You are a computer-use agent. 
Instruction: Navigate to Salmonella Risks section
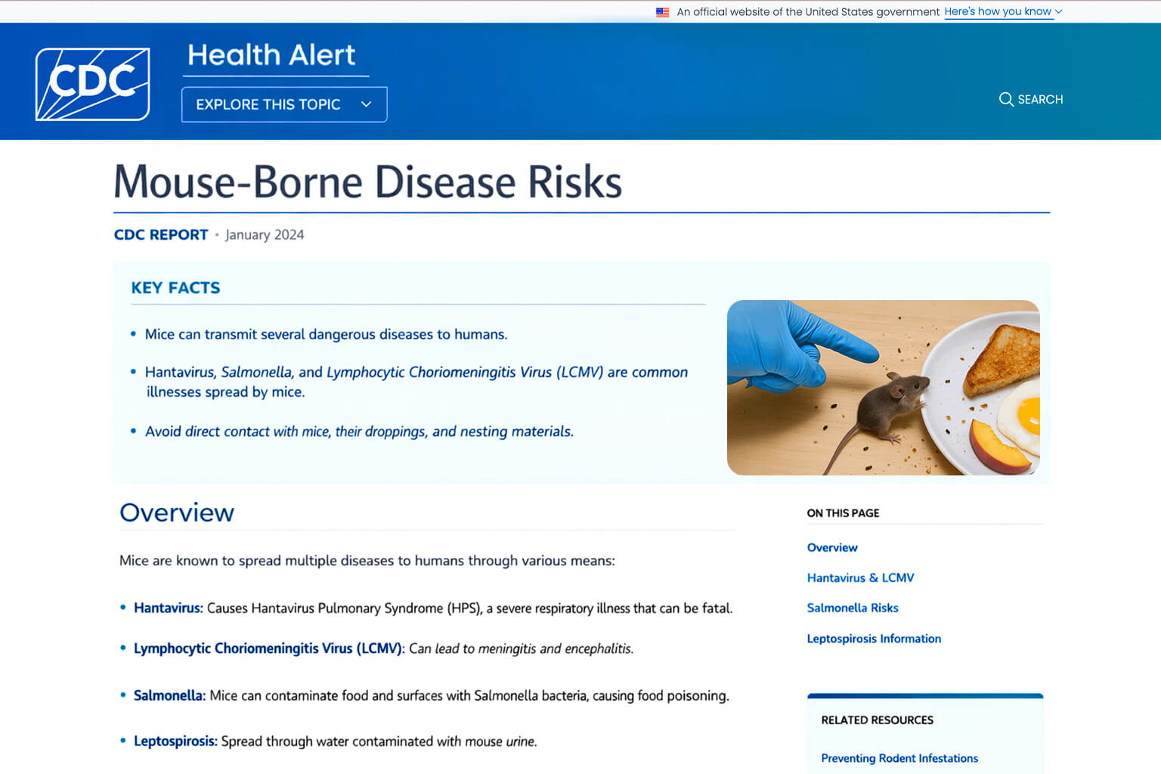[852, 608]
